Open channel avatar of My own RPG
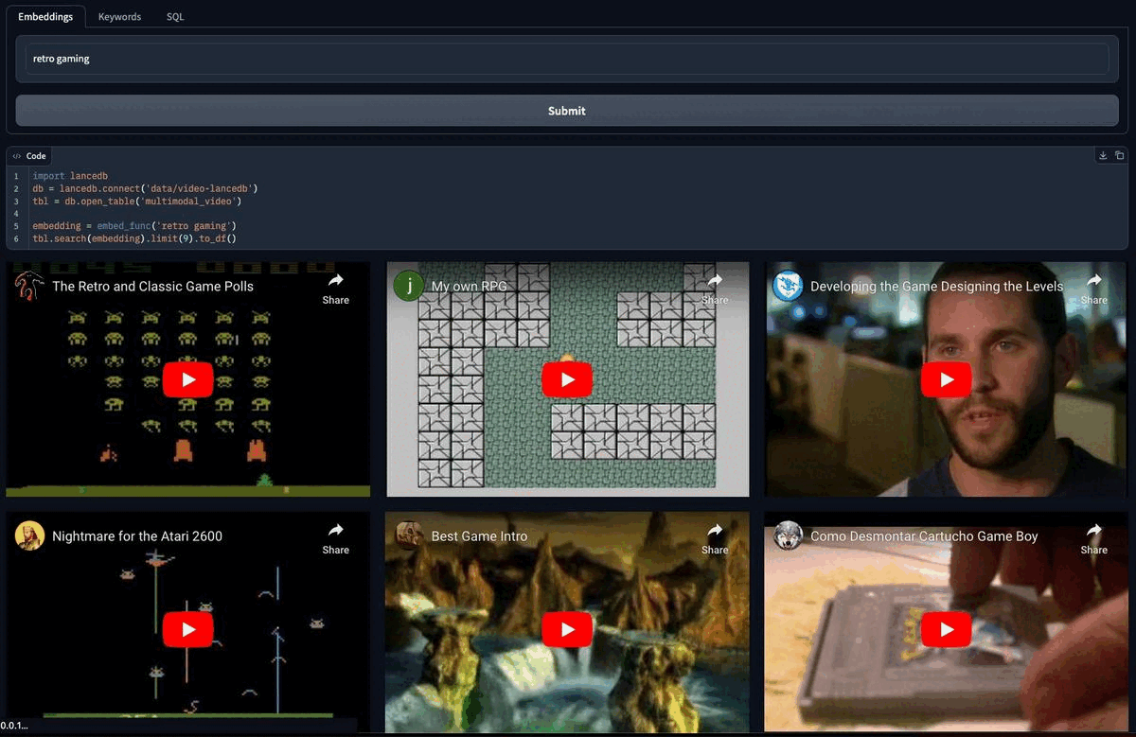1136x737 pixels. point(409,286)
